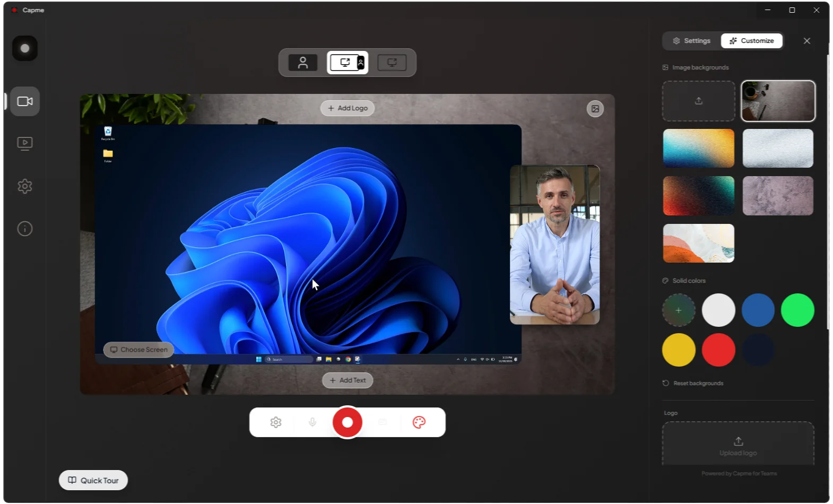Viewport: 833px width, 504px height.
Task: Switch to the Customize tab
Action: pos(752,41)
